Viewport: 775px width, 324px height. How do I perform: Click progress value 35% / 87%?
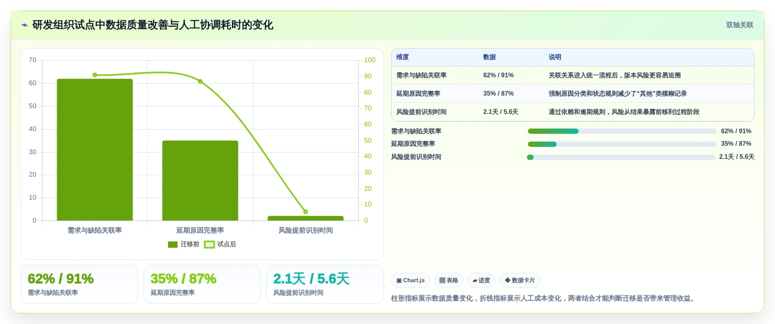[736, 144]
